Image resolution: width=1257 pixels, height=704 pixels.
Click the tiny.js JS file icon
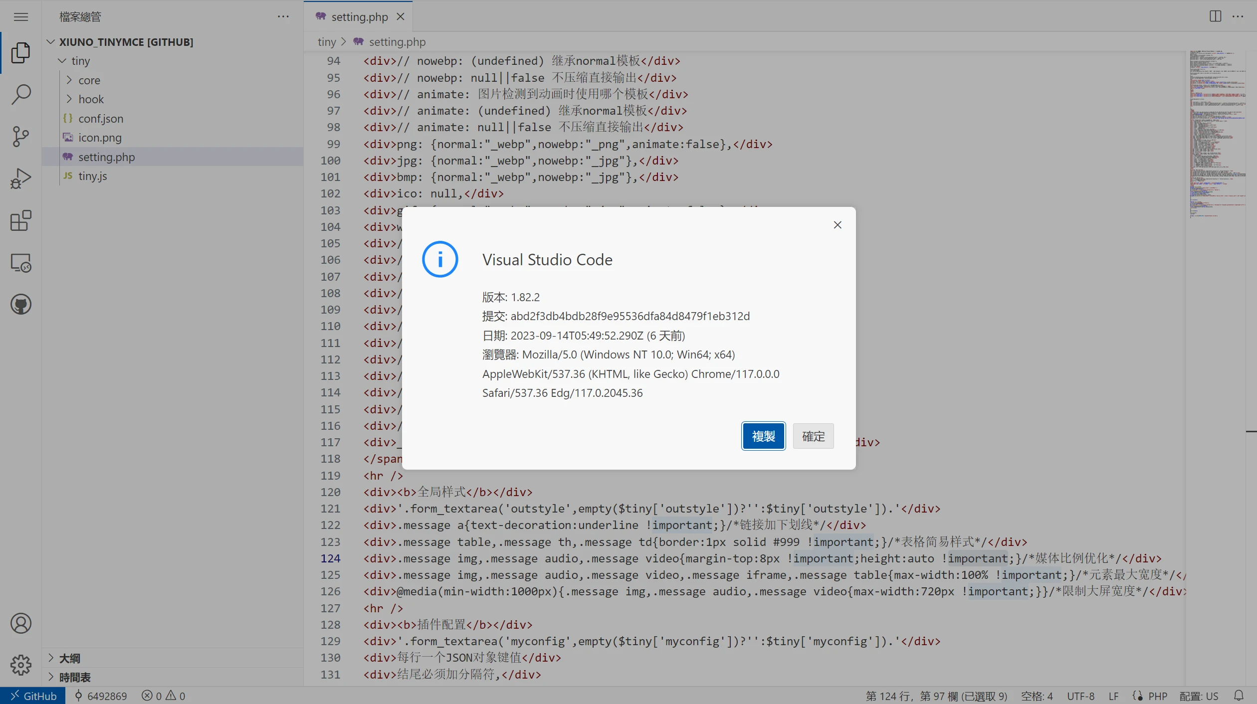68,176
